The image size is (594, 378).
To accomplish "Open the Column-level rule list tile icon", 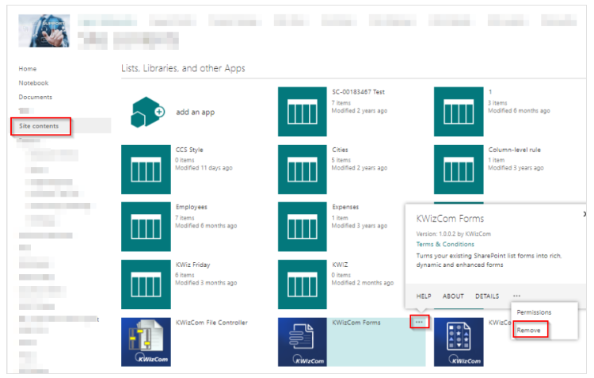I will (459, 170).
